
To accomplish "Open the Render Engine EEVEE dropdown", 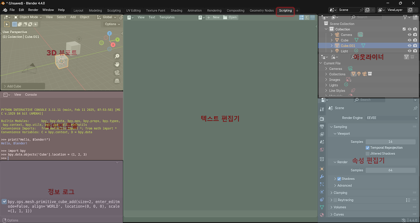I will (392, 118).
